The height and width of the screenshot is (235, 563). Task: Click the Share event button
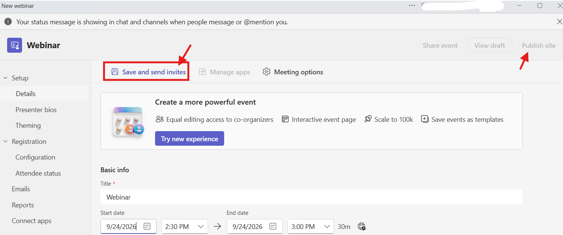coord(440,46)
